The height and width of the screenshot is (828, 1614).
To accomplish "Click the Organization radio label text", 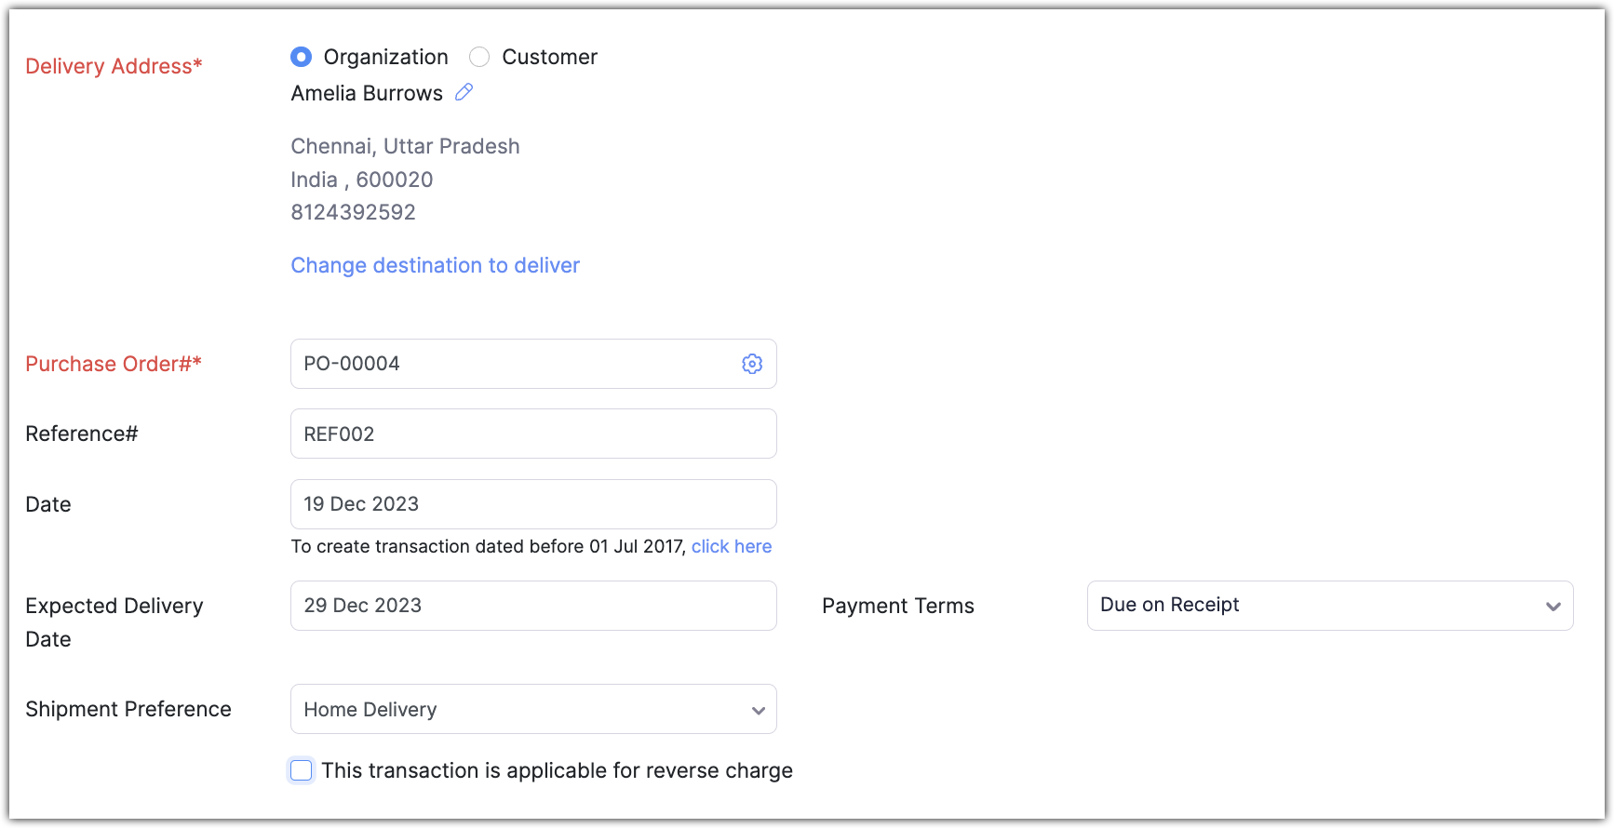I will (x=385, y=57).
